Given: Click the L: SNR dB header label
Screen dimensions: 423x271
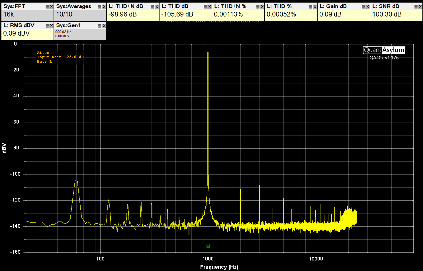Looking at the screenshot, I should [x=386, y=6].
